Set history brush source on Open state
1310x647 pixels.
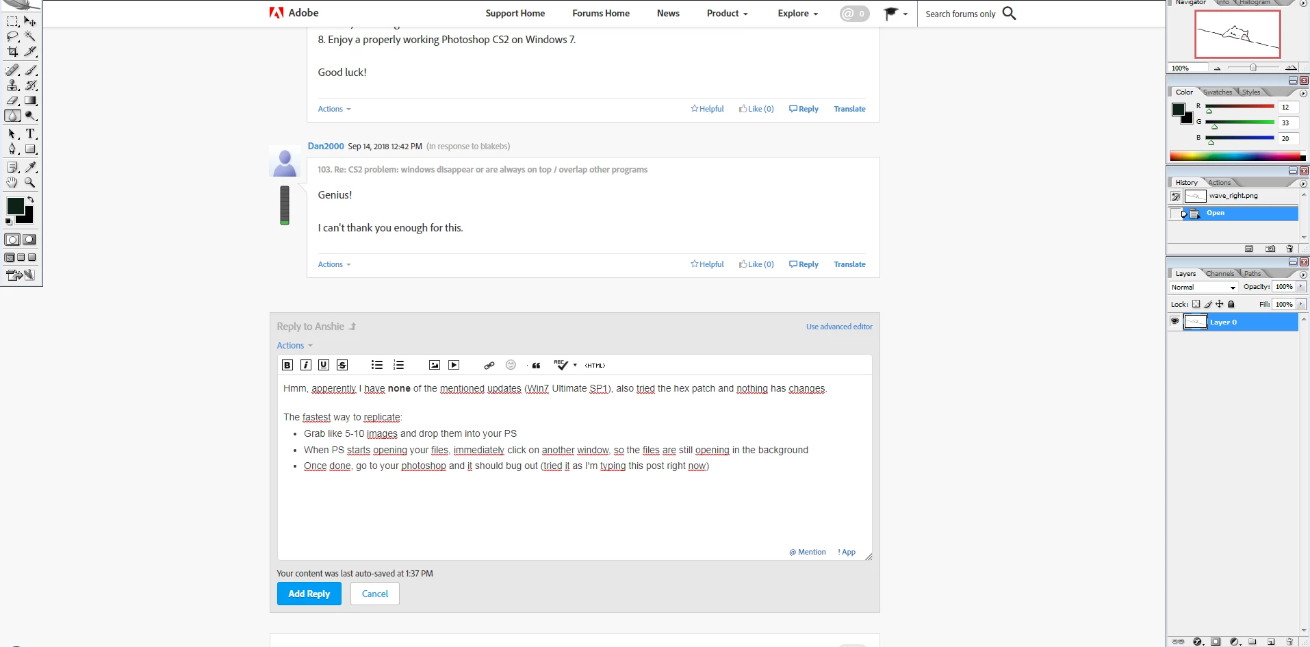(1175, 214)
